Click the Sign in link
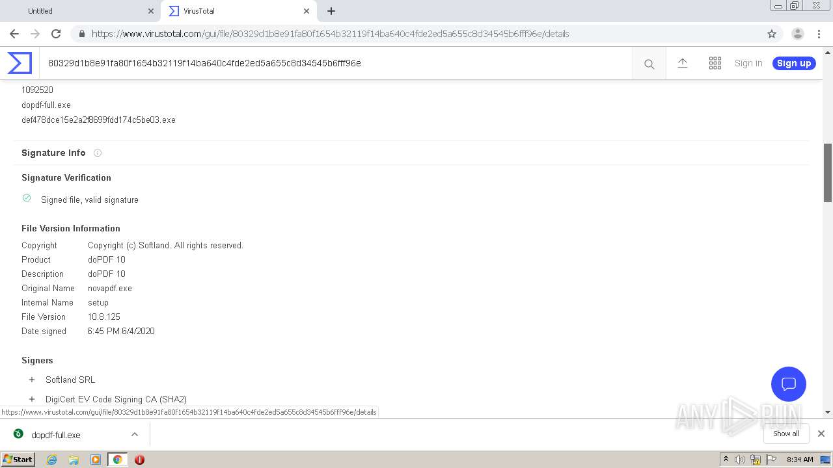The image size is (833, 468). click(x=748, y=63)
